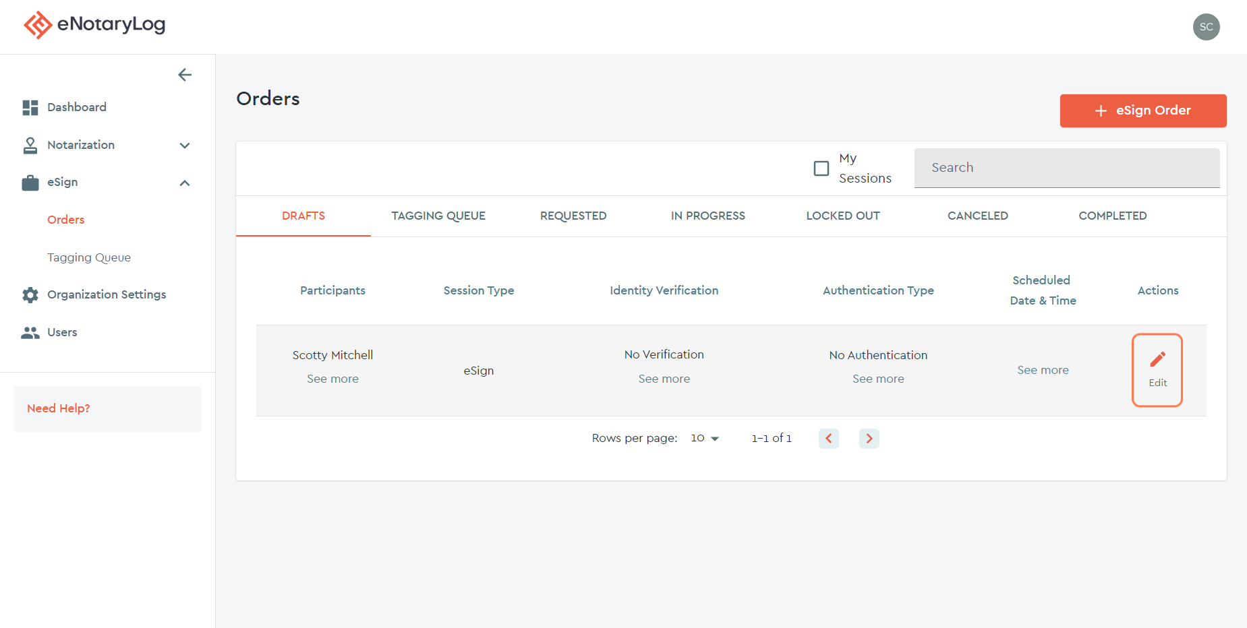Open Users from the sidebar

point(62,332)
